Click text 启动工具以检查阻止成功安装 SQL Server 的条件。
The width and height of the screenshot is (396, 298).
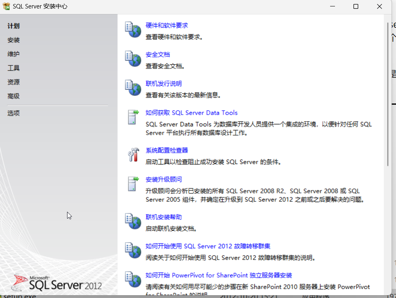(x=213, y=162)
